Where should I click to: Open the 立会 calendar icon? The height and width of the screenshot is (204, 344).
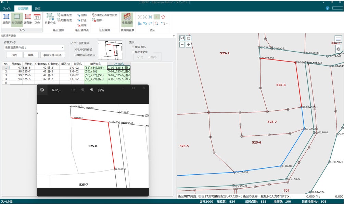coord(37,19)
